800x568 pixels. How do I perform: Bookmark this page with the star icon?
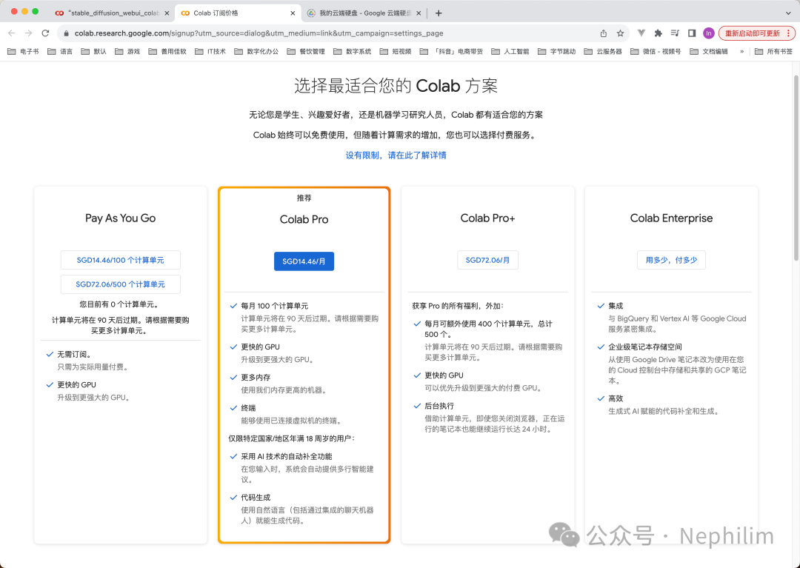(621, 33)
